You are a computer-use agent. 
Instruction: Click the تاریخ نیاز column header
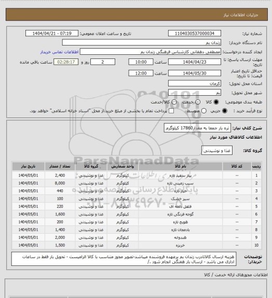coord(28,166)
